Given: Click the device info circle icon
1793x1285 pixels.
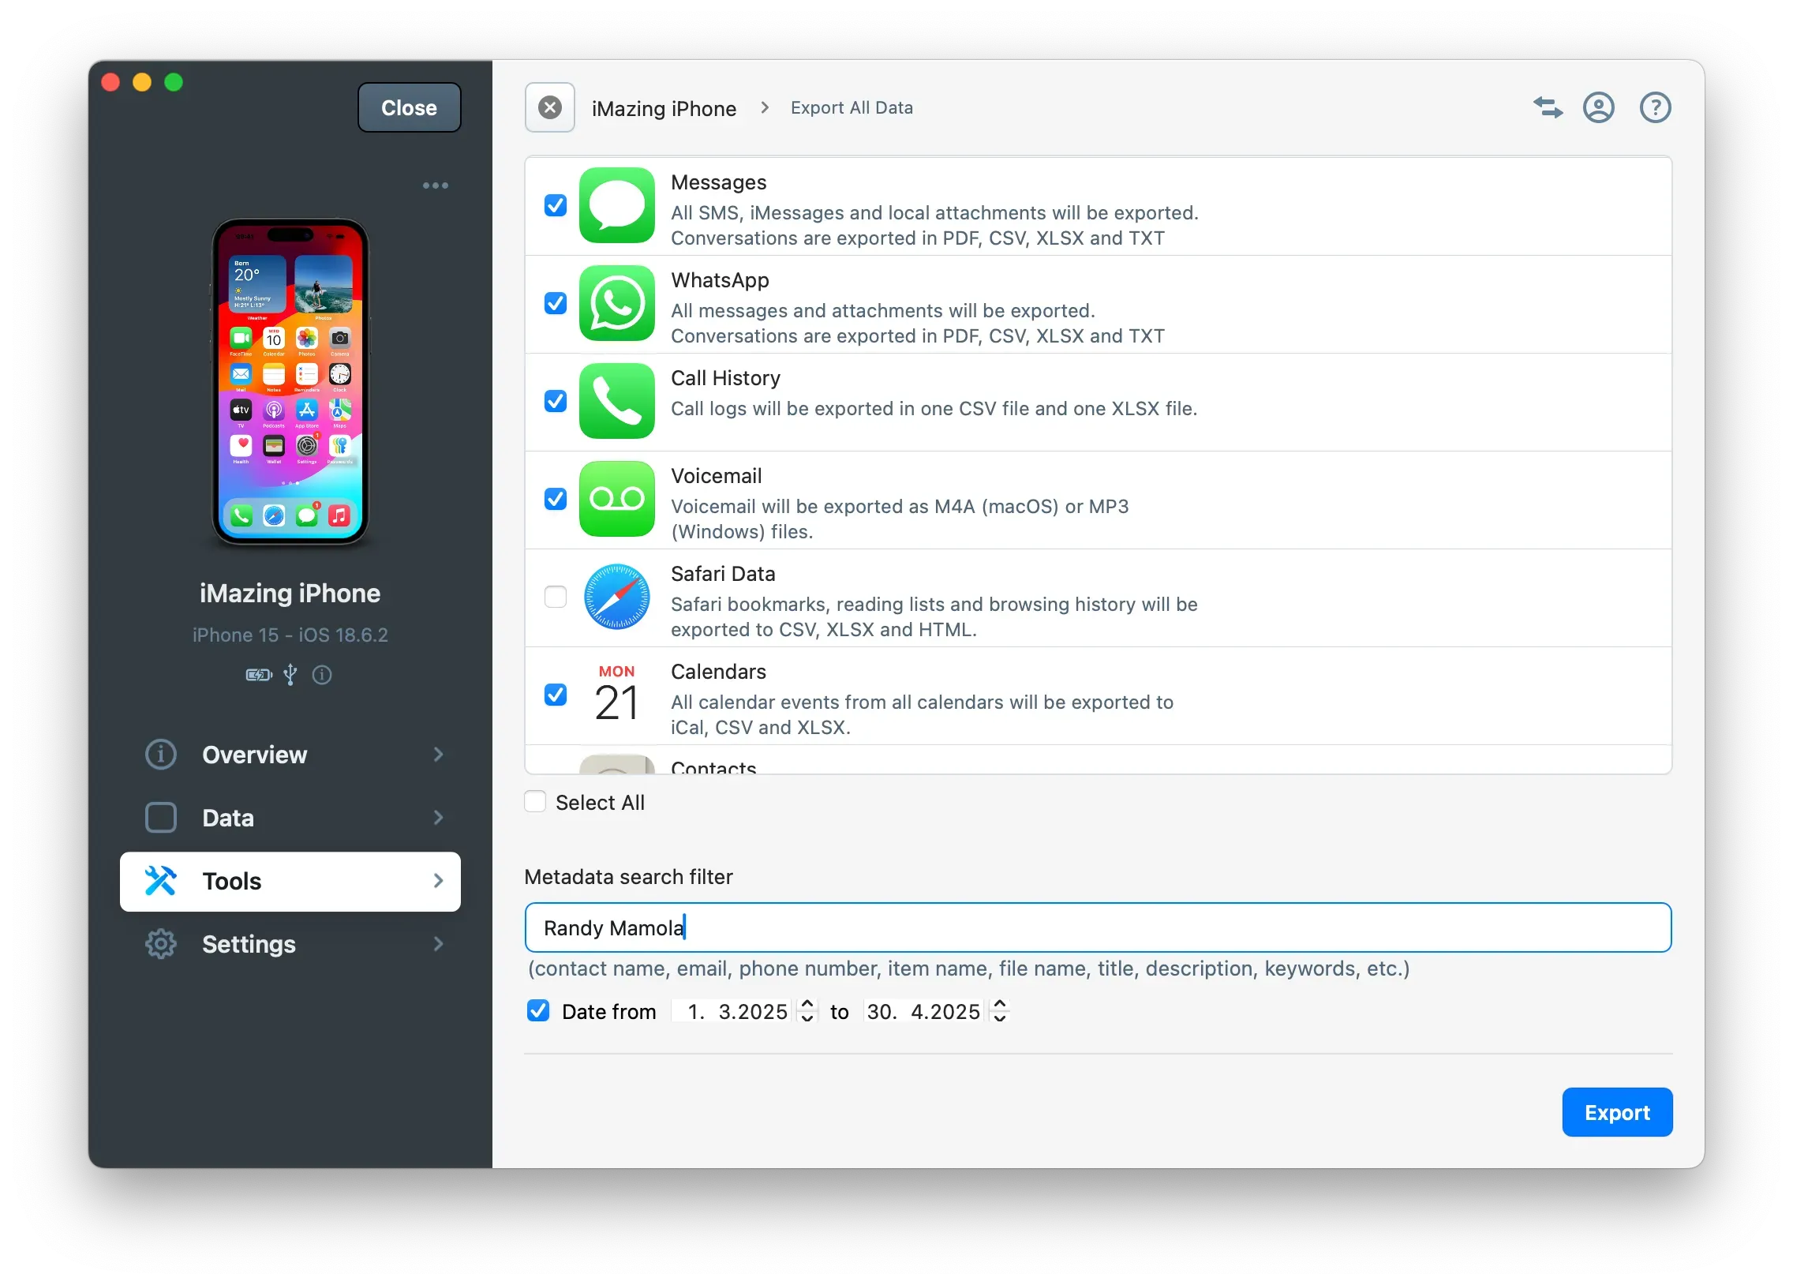Looking at the screenshot, I should coord(322,675).
